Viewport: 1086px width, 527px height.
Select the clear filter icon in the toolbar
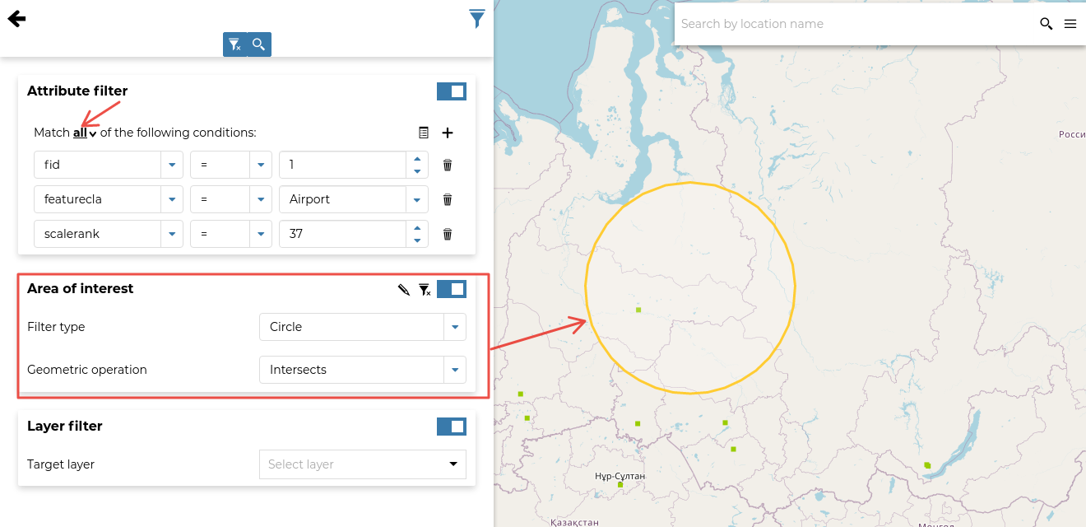click(x=235, y=44)
